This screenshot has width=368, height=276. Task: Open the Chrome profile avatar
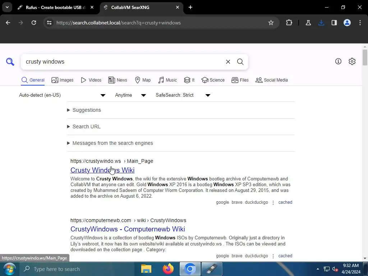click(347, 23)
